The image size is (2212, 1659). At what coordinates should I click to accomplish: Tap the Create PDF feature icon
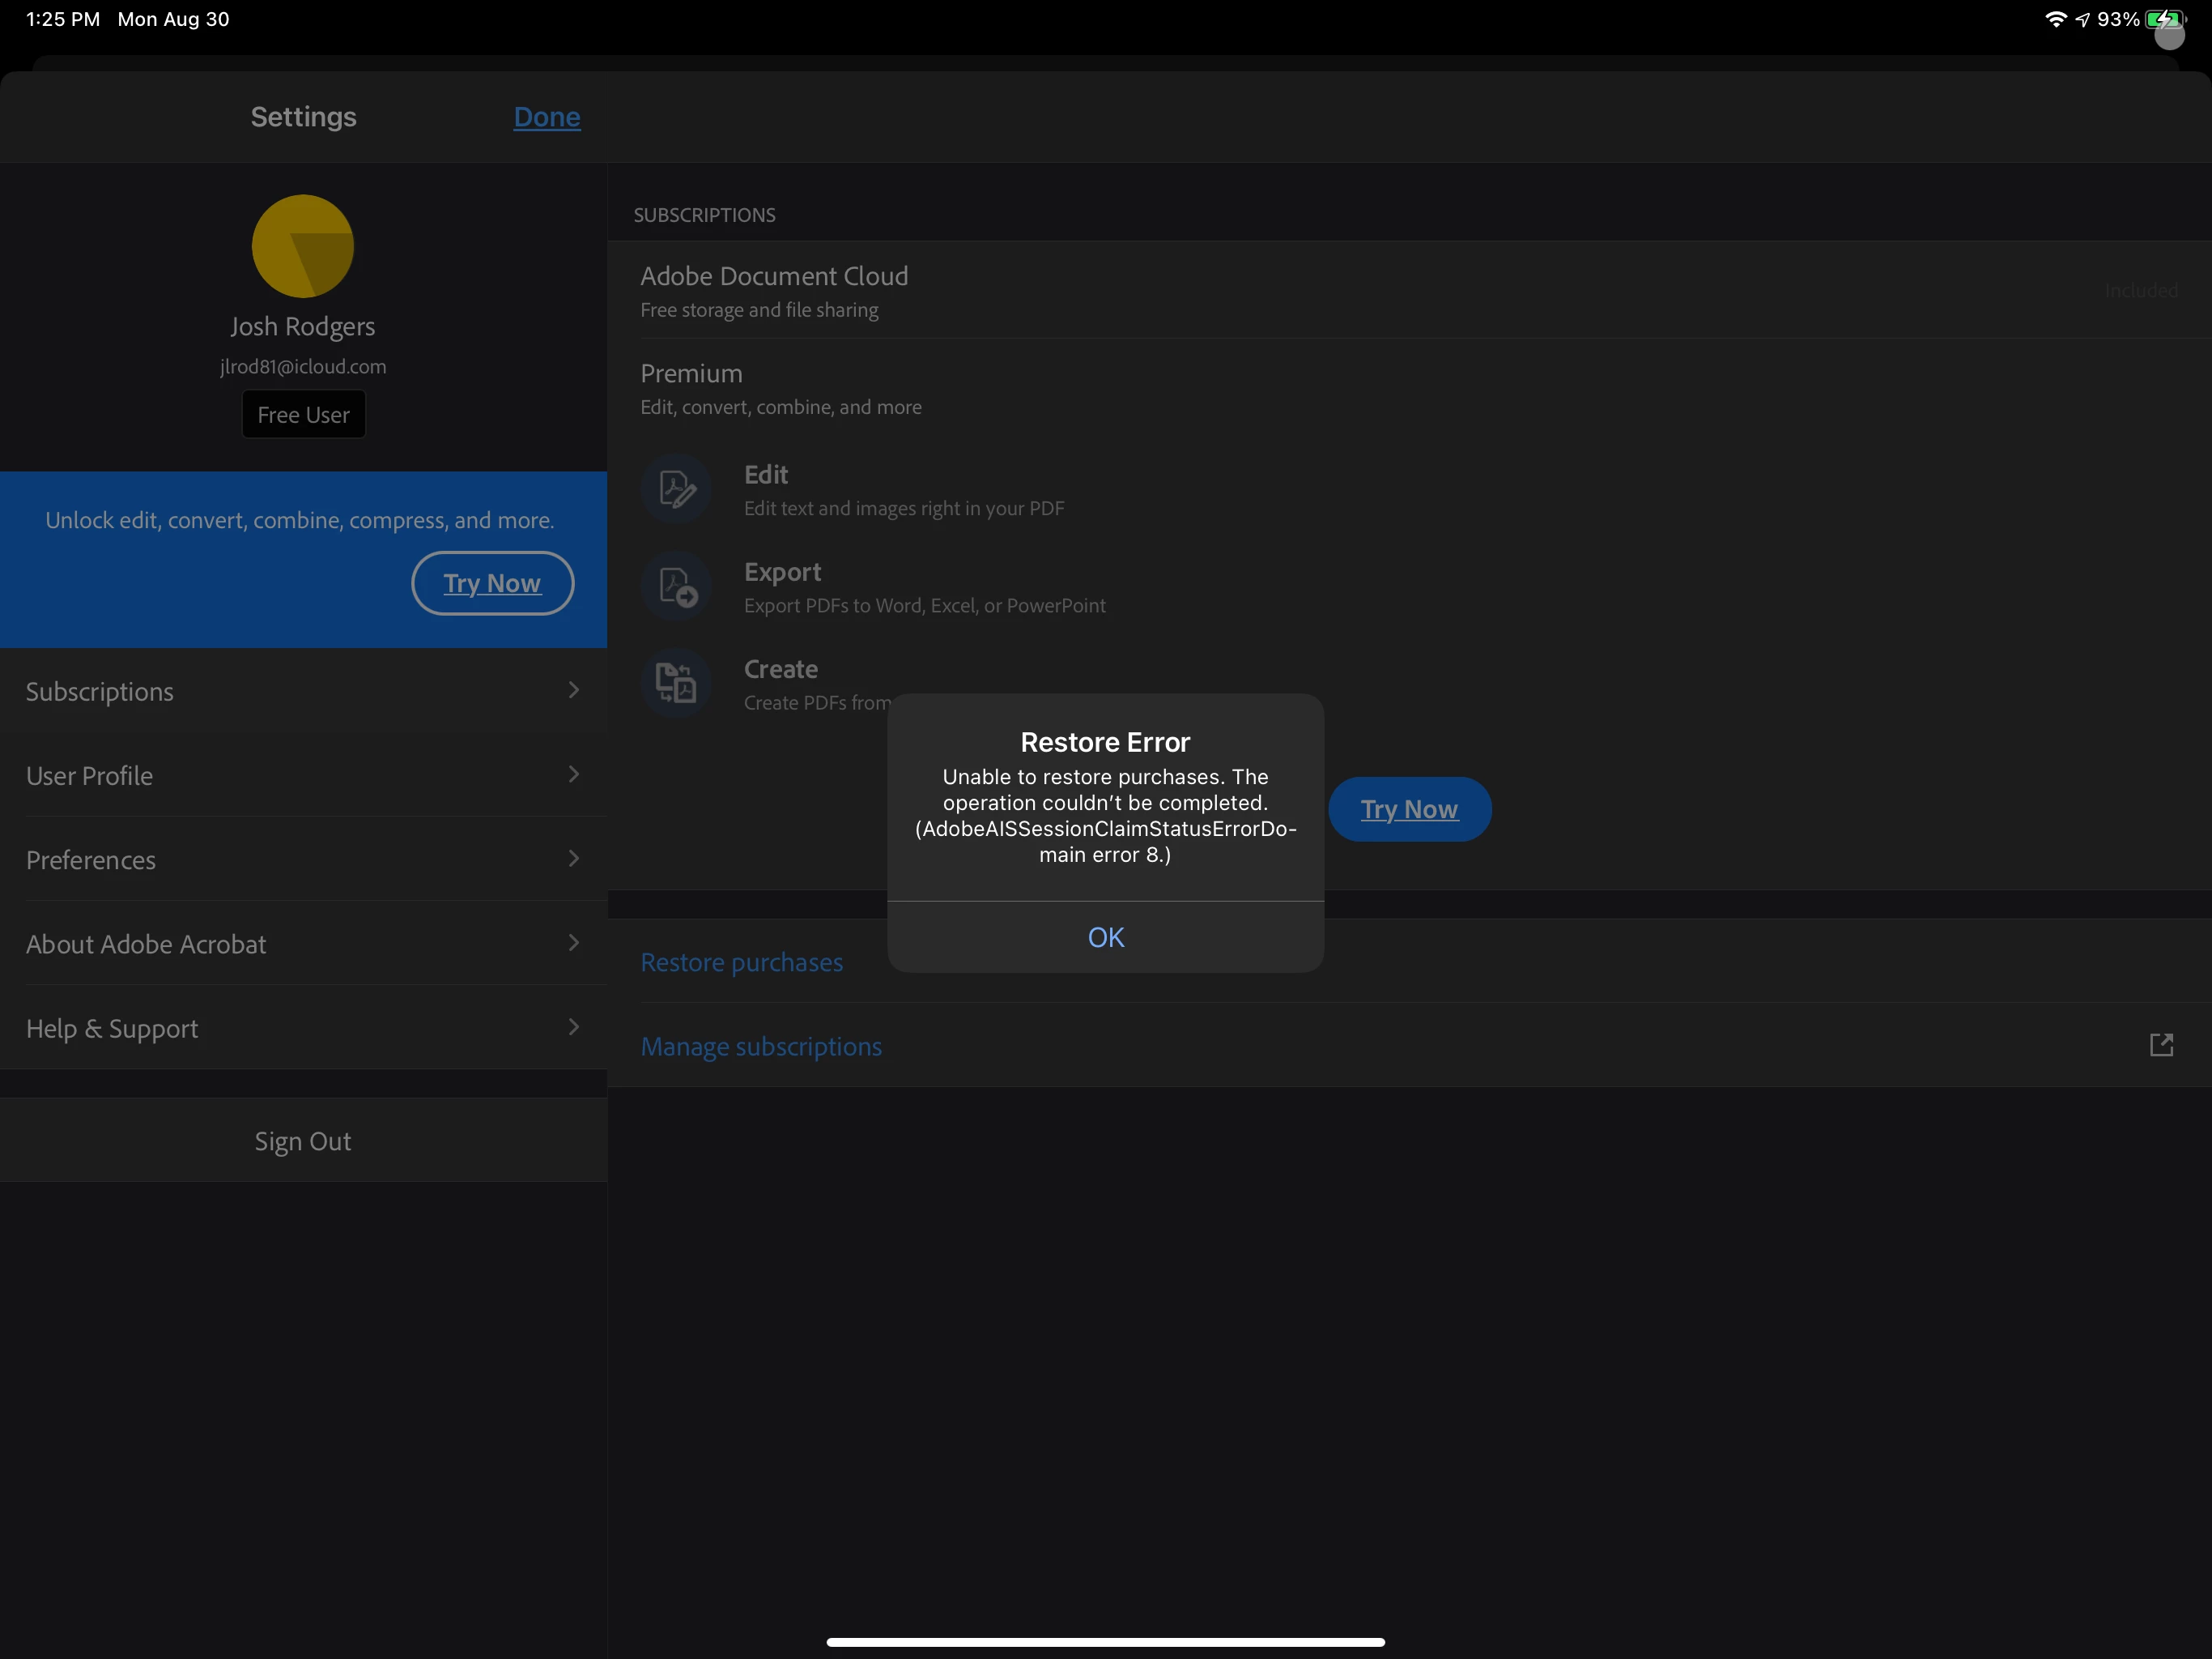(x=676, y=684)
